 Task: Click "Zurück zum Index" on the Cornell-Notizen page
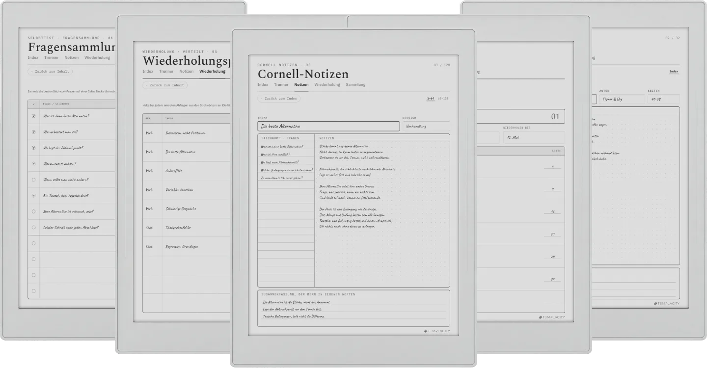click(x=278, y=99)
